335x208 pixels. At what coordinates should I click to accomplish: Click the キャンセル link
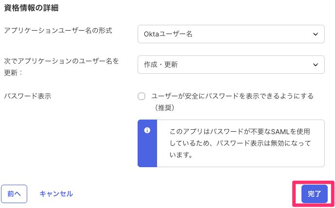pos(56,193)
